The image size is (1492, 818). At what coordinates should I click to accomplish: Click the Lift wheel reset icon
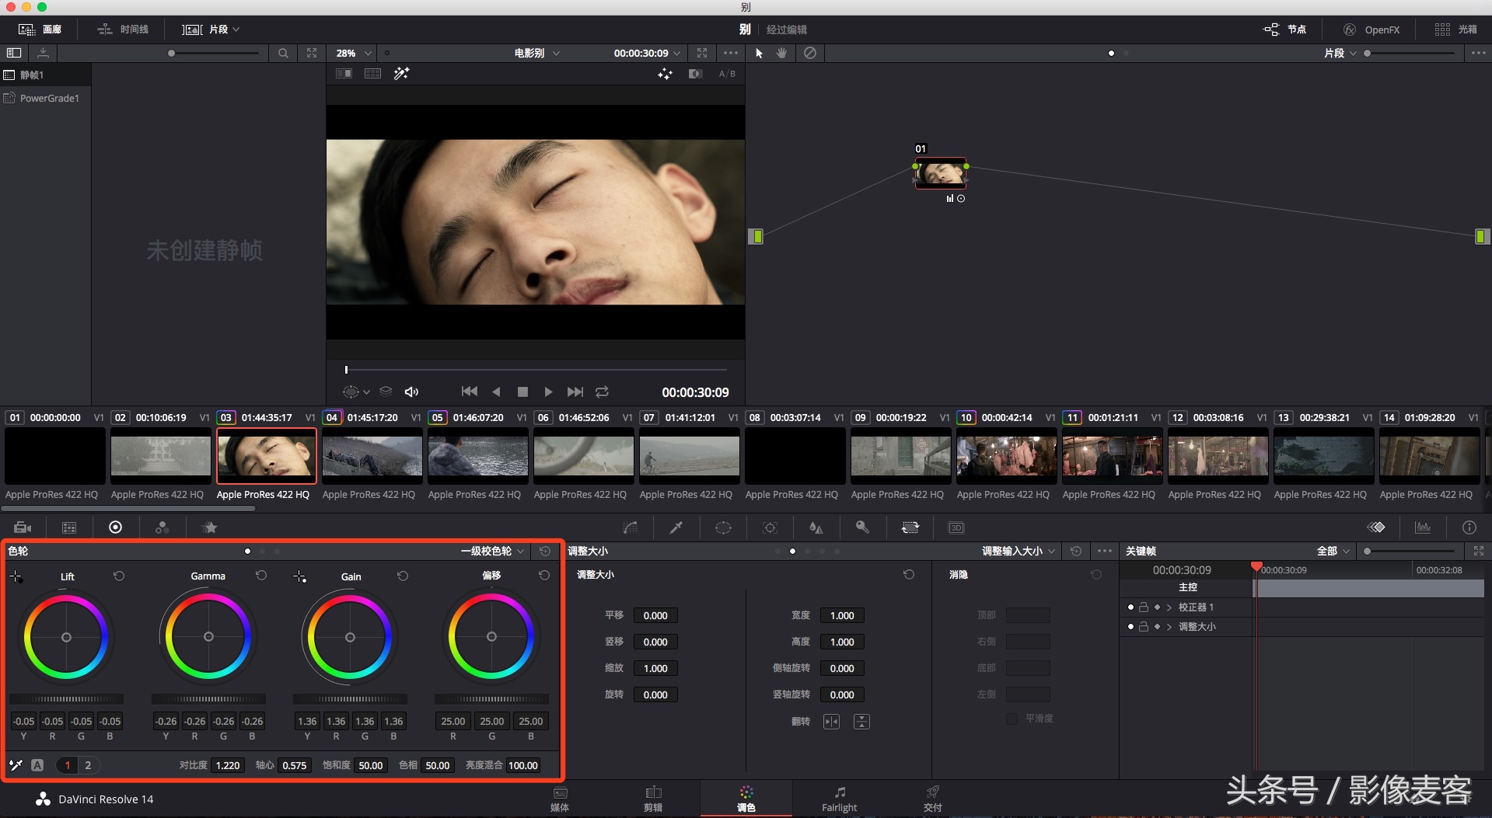coord(119,576)
